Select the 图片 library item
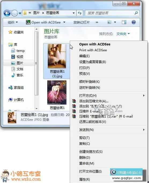The height and width of the screenshot is (183, 149). click(19, 63)
